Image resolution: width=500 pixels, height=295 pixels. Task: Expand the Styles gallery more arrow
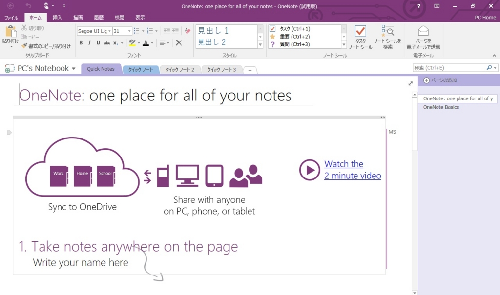pyautogui.click(x=260, y=45)
